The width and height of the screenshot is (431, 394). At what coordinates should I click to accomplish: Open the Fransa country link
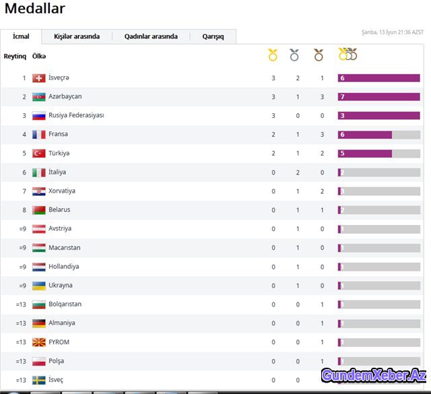(58, 134)
